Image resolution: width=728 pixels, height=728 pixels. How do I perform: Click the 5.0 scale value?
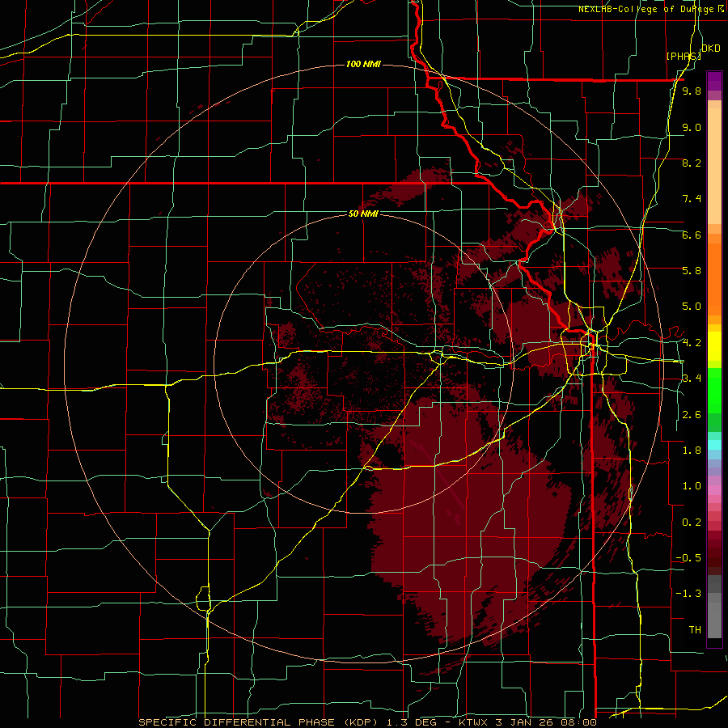tap(692, 307)
